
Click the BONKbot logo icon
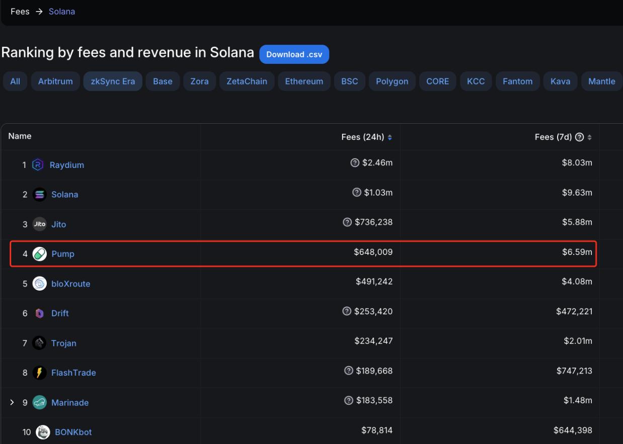[x=43, y=432]
